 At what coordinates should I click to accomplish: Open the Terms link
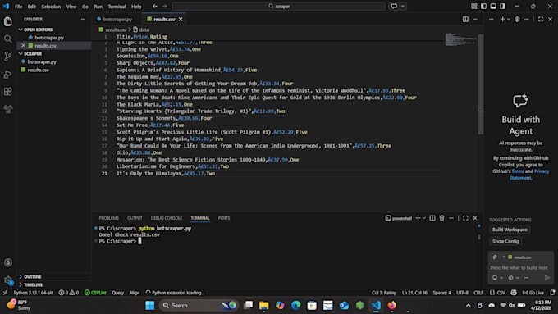coord(518,171)
